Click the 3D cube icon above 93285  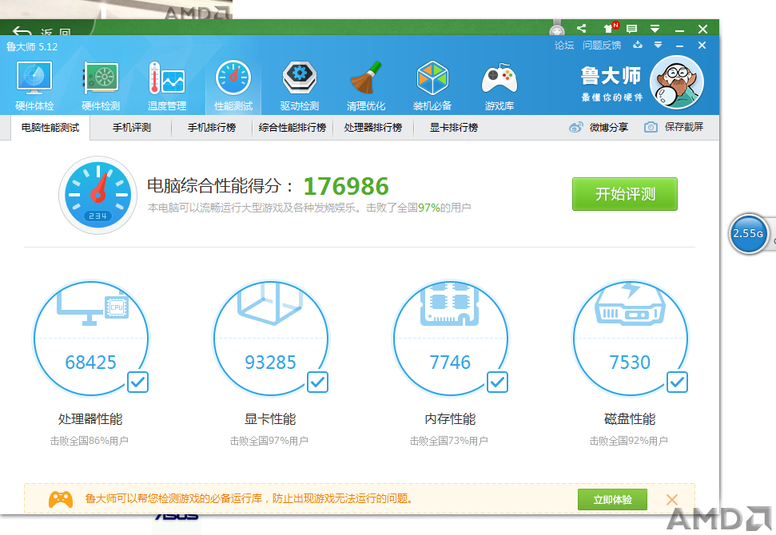(x=270, y=303)
